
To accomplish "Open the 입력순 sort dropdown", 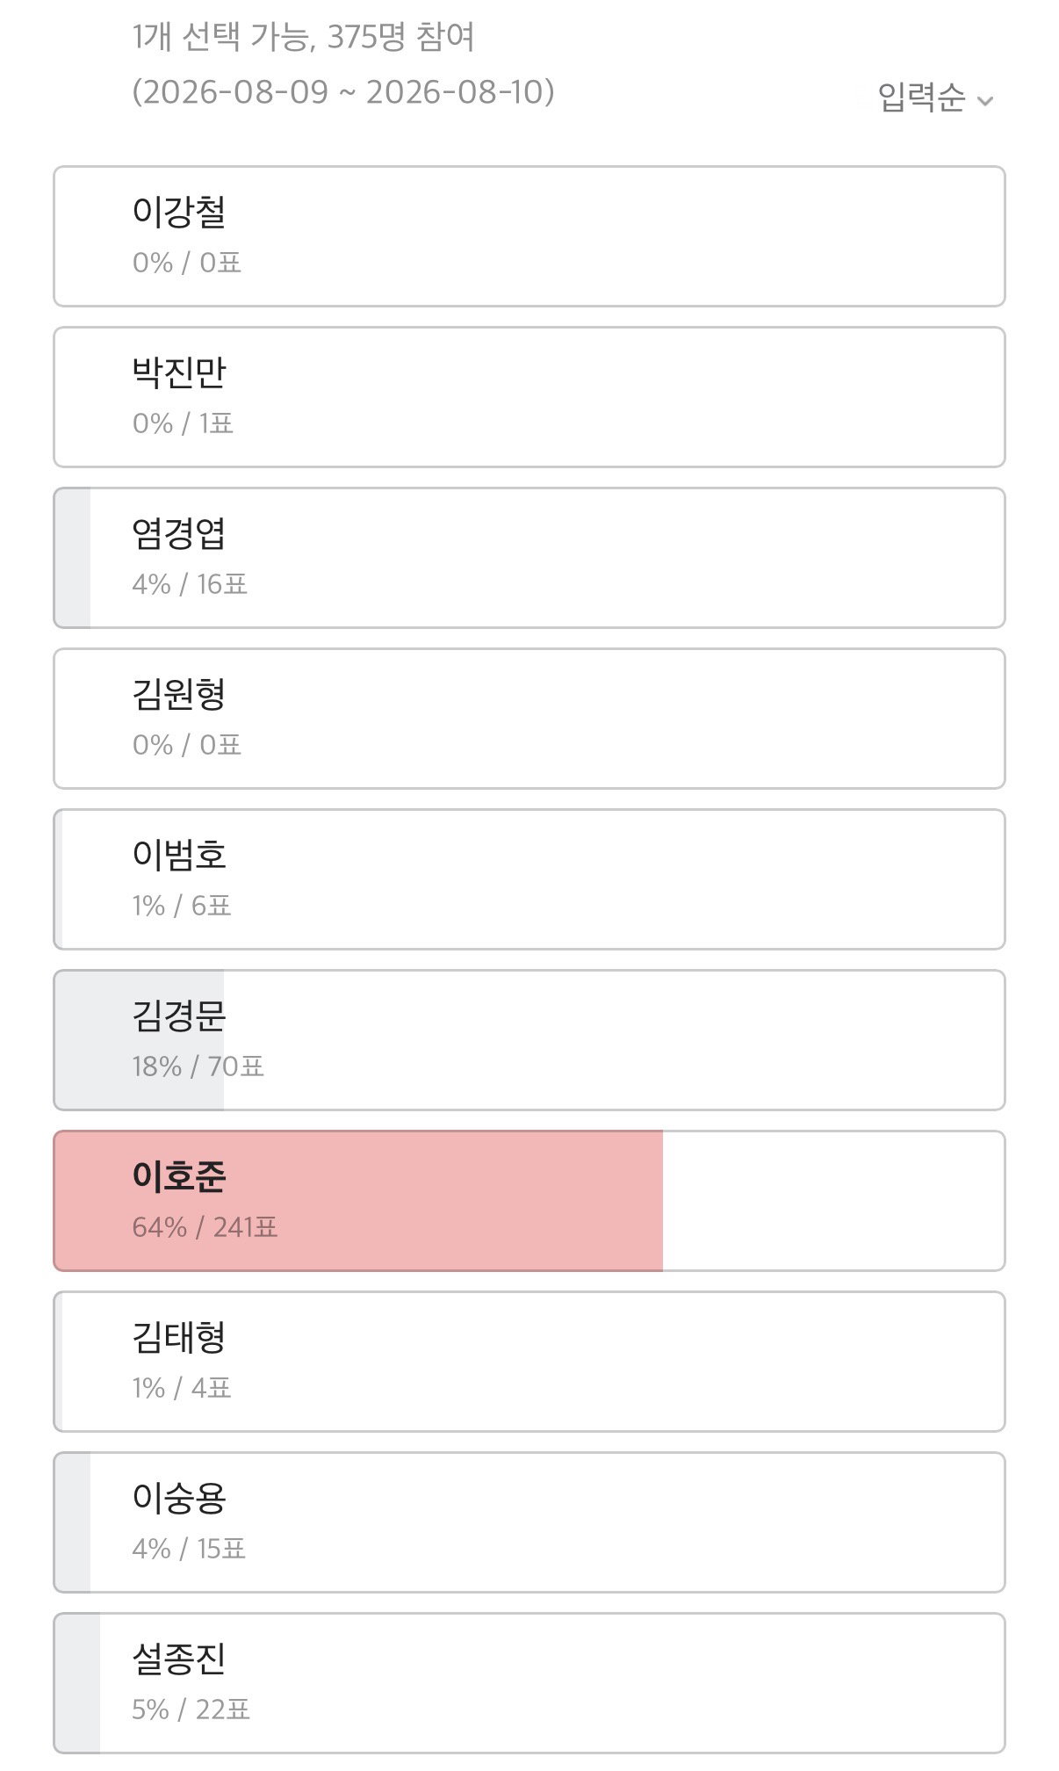I will 935,98.
